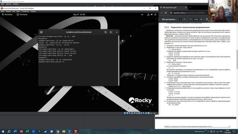Open the GNOME Activities overview
Screen dimensions: 238x134
tap(7, 15)
